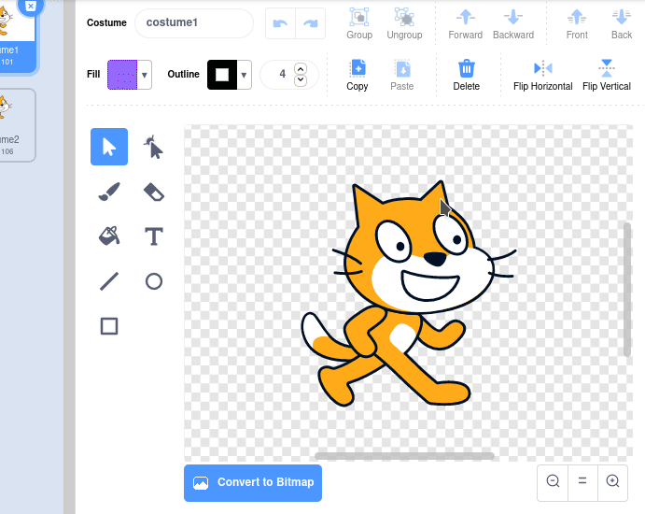The height and width of the screenshot is (514, 645).
Task: Send selection to Back
Action: (621, 24)
